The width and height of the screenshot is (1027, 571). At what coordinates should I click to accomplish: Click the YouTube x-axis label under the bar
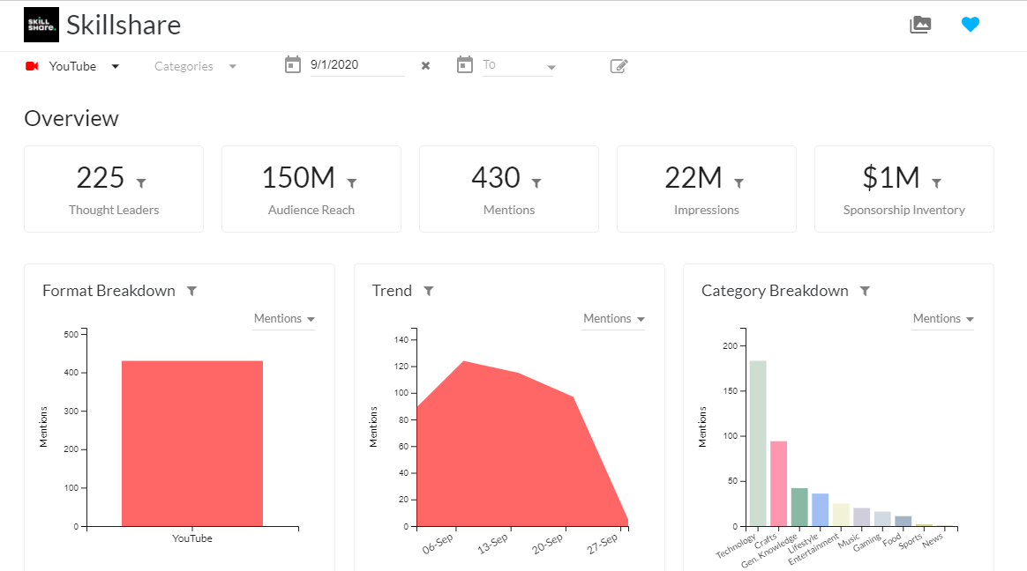click(x=192, y=538)
